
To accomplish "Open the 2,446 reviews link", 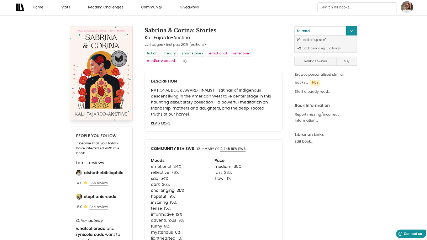I will point(233,149).
